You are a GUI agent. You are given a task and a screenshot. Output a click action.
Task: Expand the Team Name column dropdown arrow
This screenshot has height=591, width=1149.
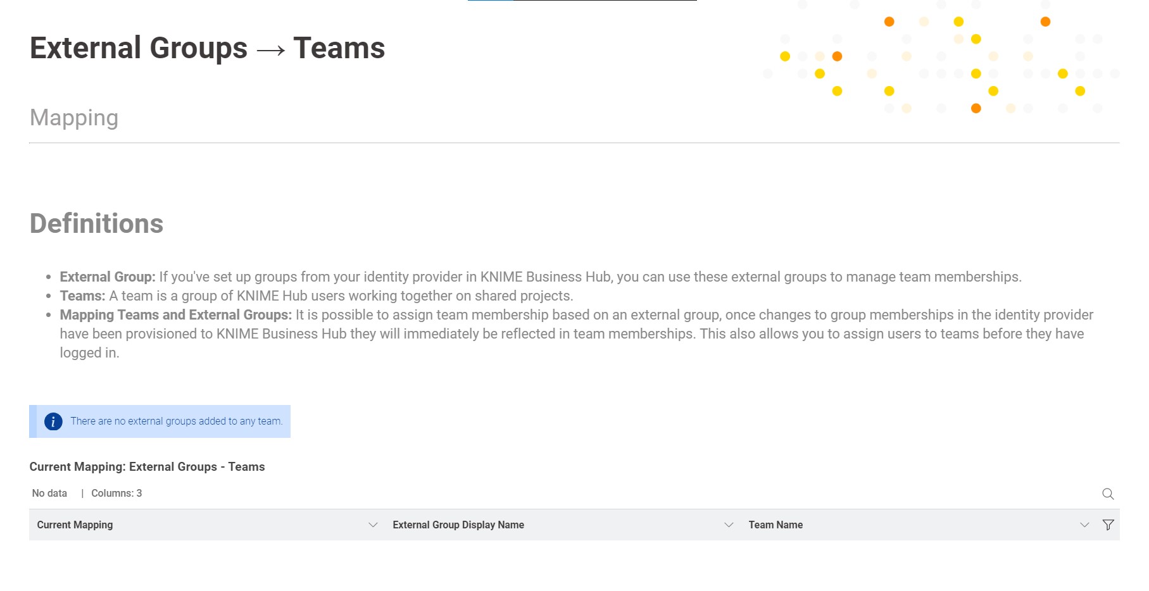pos(1084,525)
